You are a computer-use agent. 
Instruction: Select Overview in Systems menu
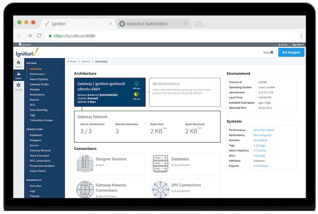click(36, 69)
